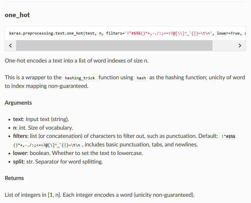
Task: Click the Returns subheading
Action: coord(14,178)
